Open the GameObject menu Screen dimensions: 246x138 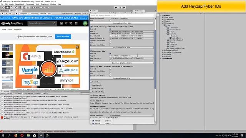pos(20,4)
